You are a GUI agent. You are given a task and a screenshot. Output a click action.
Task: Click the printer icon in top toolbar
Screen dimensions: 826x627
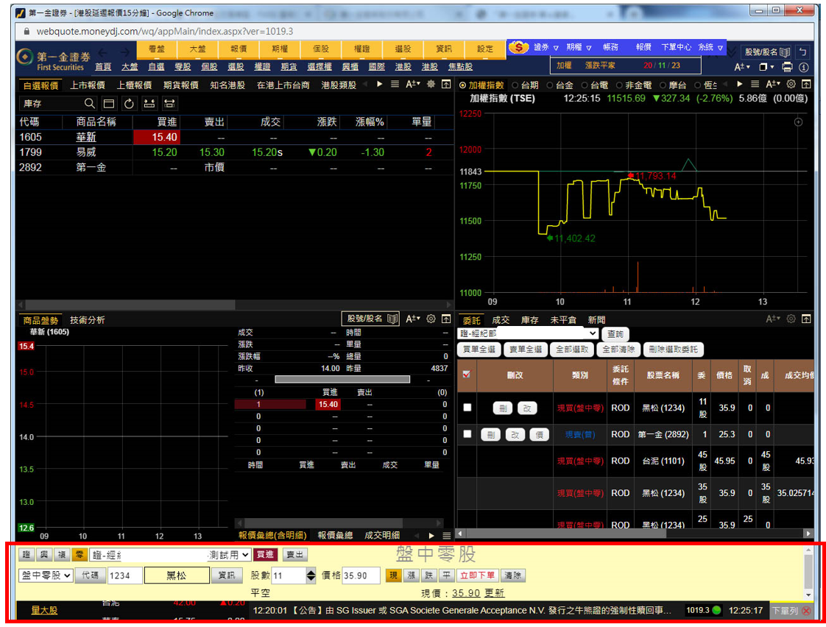click(x=788, y=67)
